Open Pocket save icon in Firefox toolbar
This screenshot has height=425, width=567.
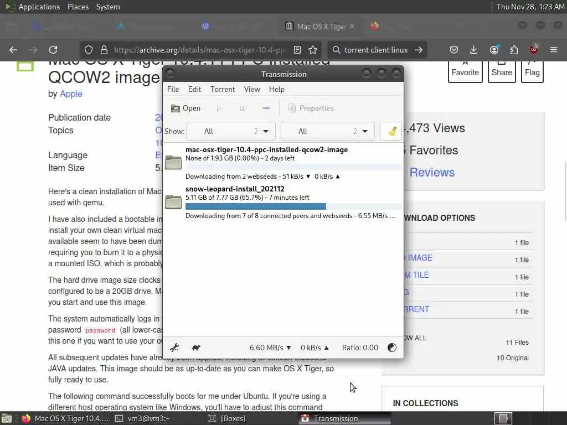tap(454, 50)
